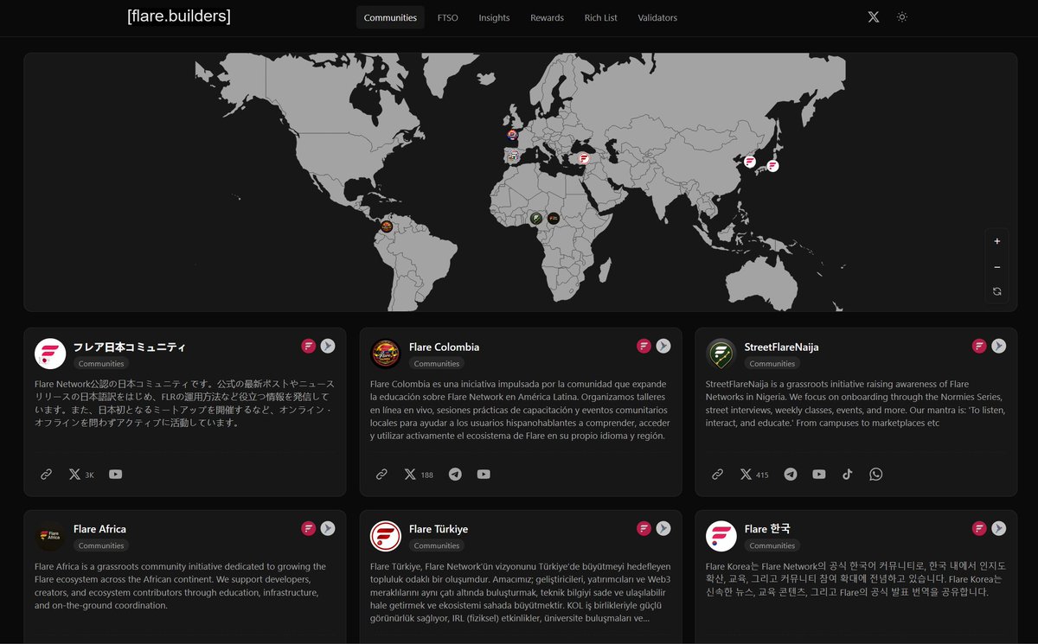This screenshot has height=644, width=1038.
Task: Select the UK marker on the map
Action: coord(513,135)
